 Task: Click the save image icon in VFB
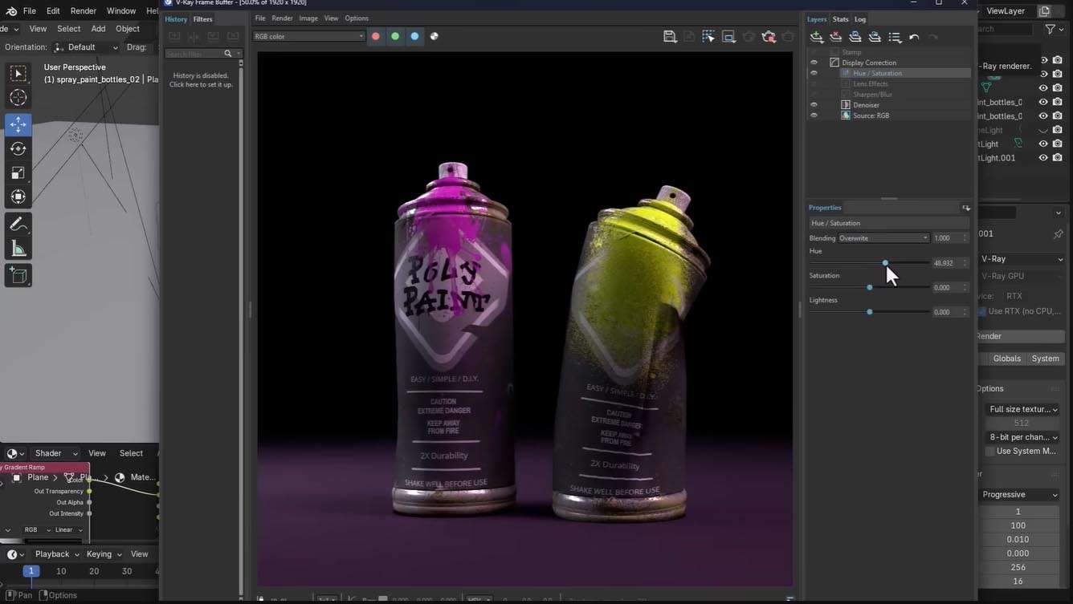[670, 36]
